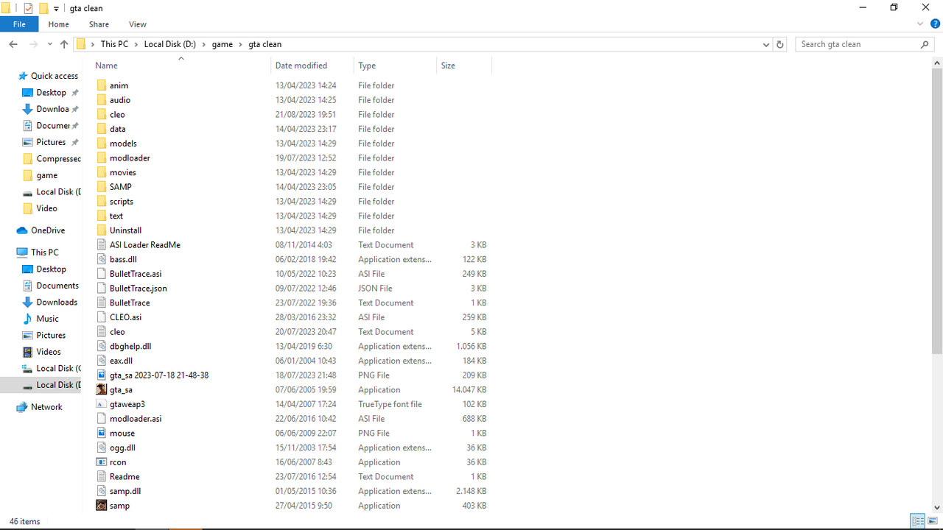Viewport: 943px width, 530px height.
Task: Click the modloader folder icon
Action: [102, 158]
